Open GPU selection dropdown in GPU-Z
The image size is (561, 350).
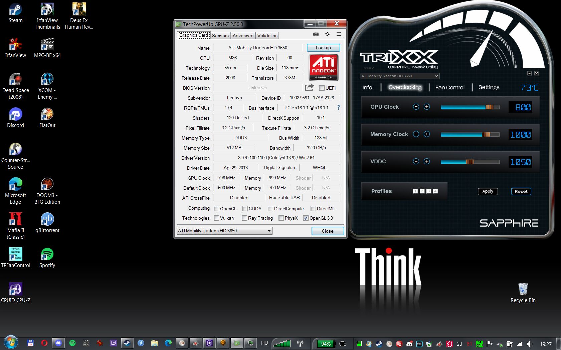pyautogui.click(x=224, y=231)
